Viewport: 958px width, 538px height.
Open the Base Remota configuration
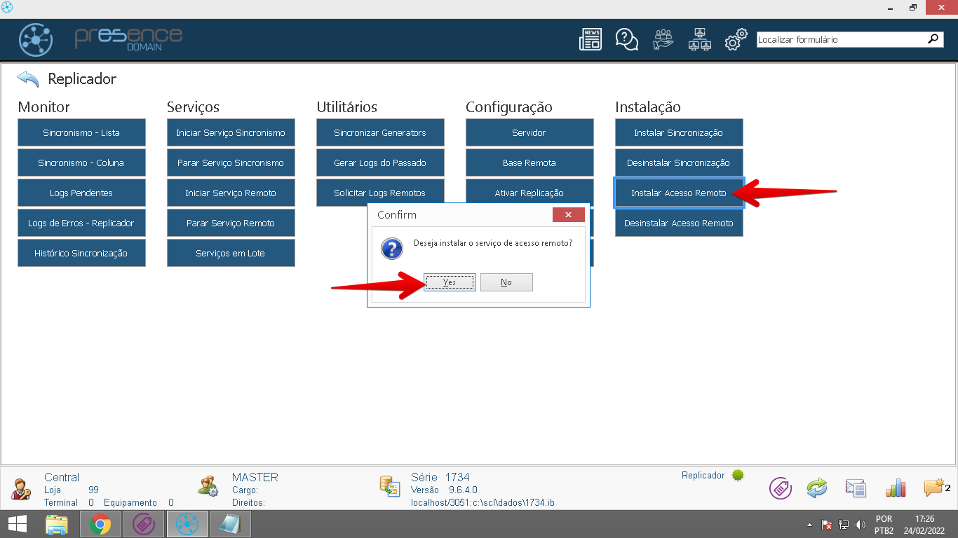(529, 163)
